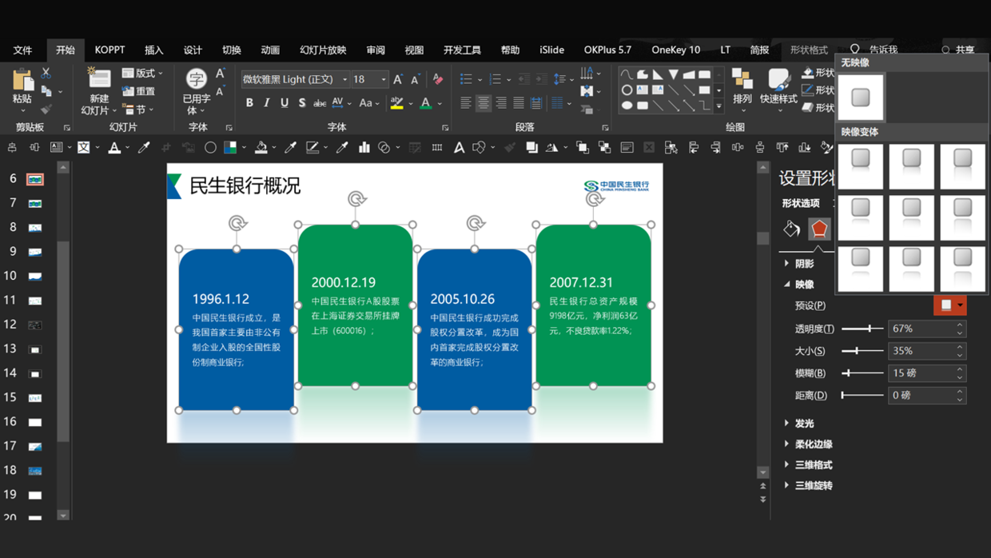
Task: Open the Insert (插入) ribbon tab
Action: (153, 50)
